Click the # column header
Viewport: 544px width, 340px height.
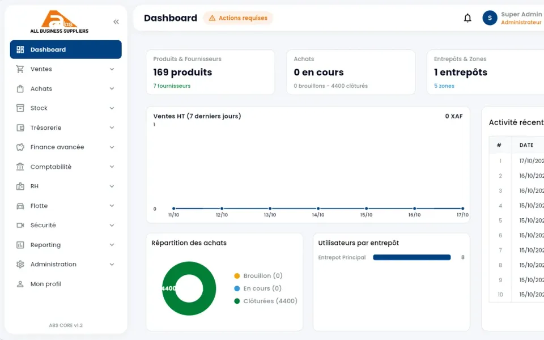coord(499,146)
